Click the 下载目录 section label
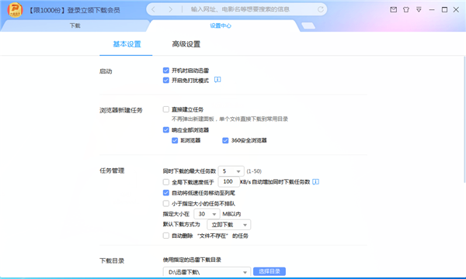Viewport: 466px width, 279px height. coord(112,261)
